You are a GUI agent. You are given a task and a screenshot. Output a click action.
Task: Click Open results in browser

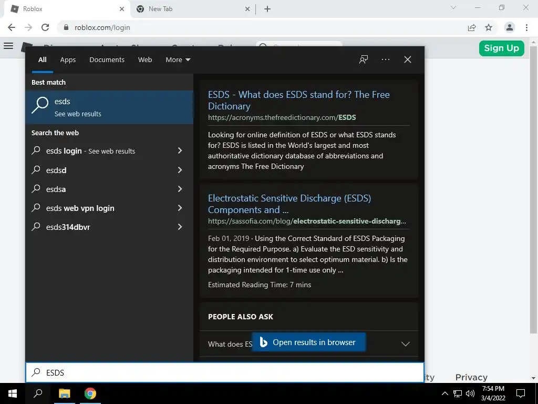[309, 342]
